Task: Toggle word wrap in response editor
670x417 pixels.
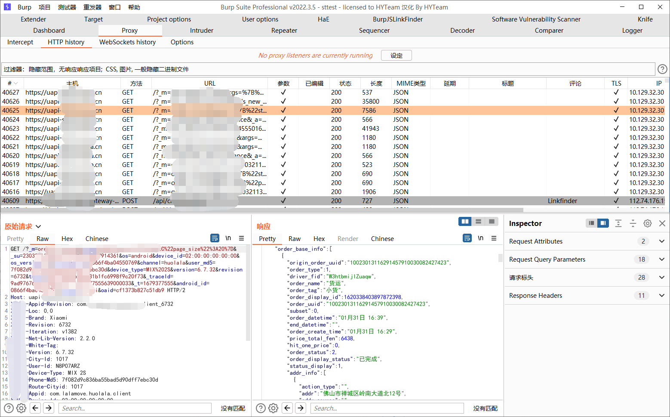Action: 467,238
